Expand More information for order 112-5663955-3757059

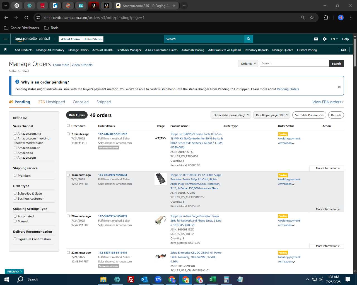click(327, 246)
